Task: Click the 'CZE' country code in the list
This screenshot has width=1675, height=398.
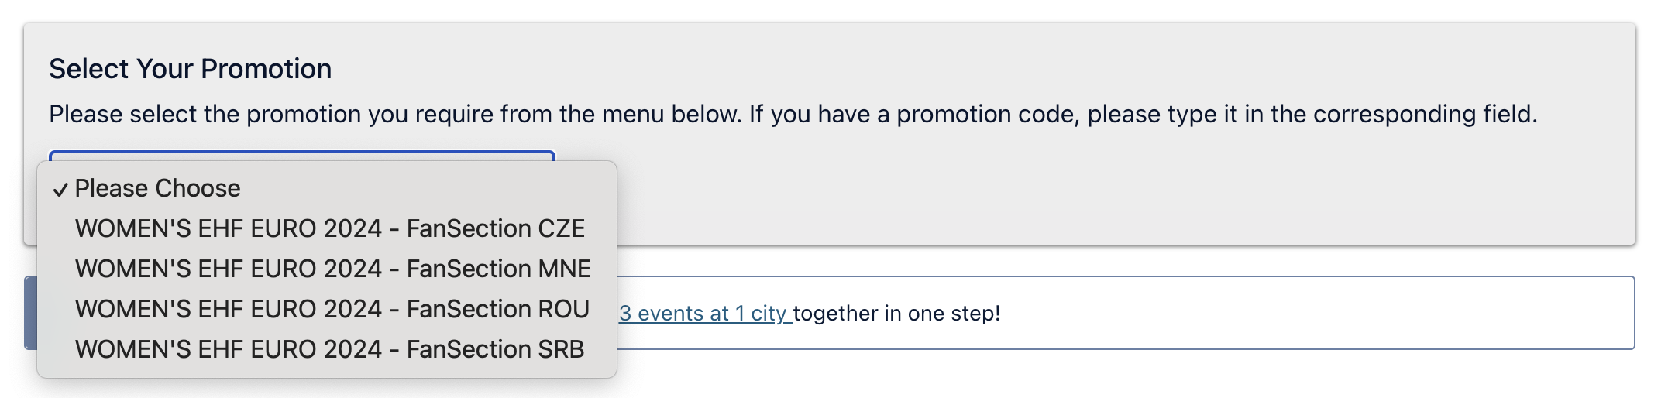Action: coord(561,228)
